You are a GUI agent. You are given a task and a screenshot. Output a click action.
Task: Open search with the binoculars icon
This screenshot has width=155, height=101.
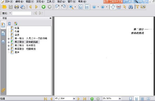130,7
